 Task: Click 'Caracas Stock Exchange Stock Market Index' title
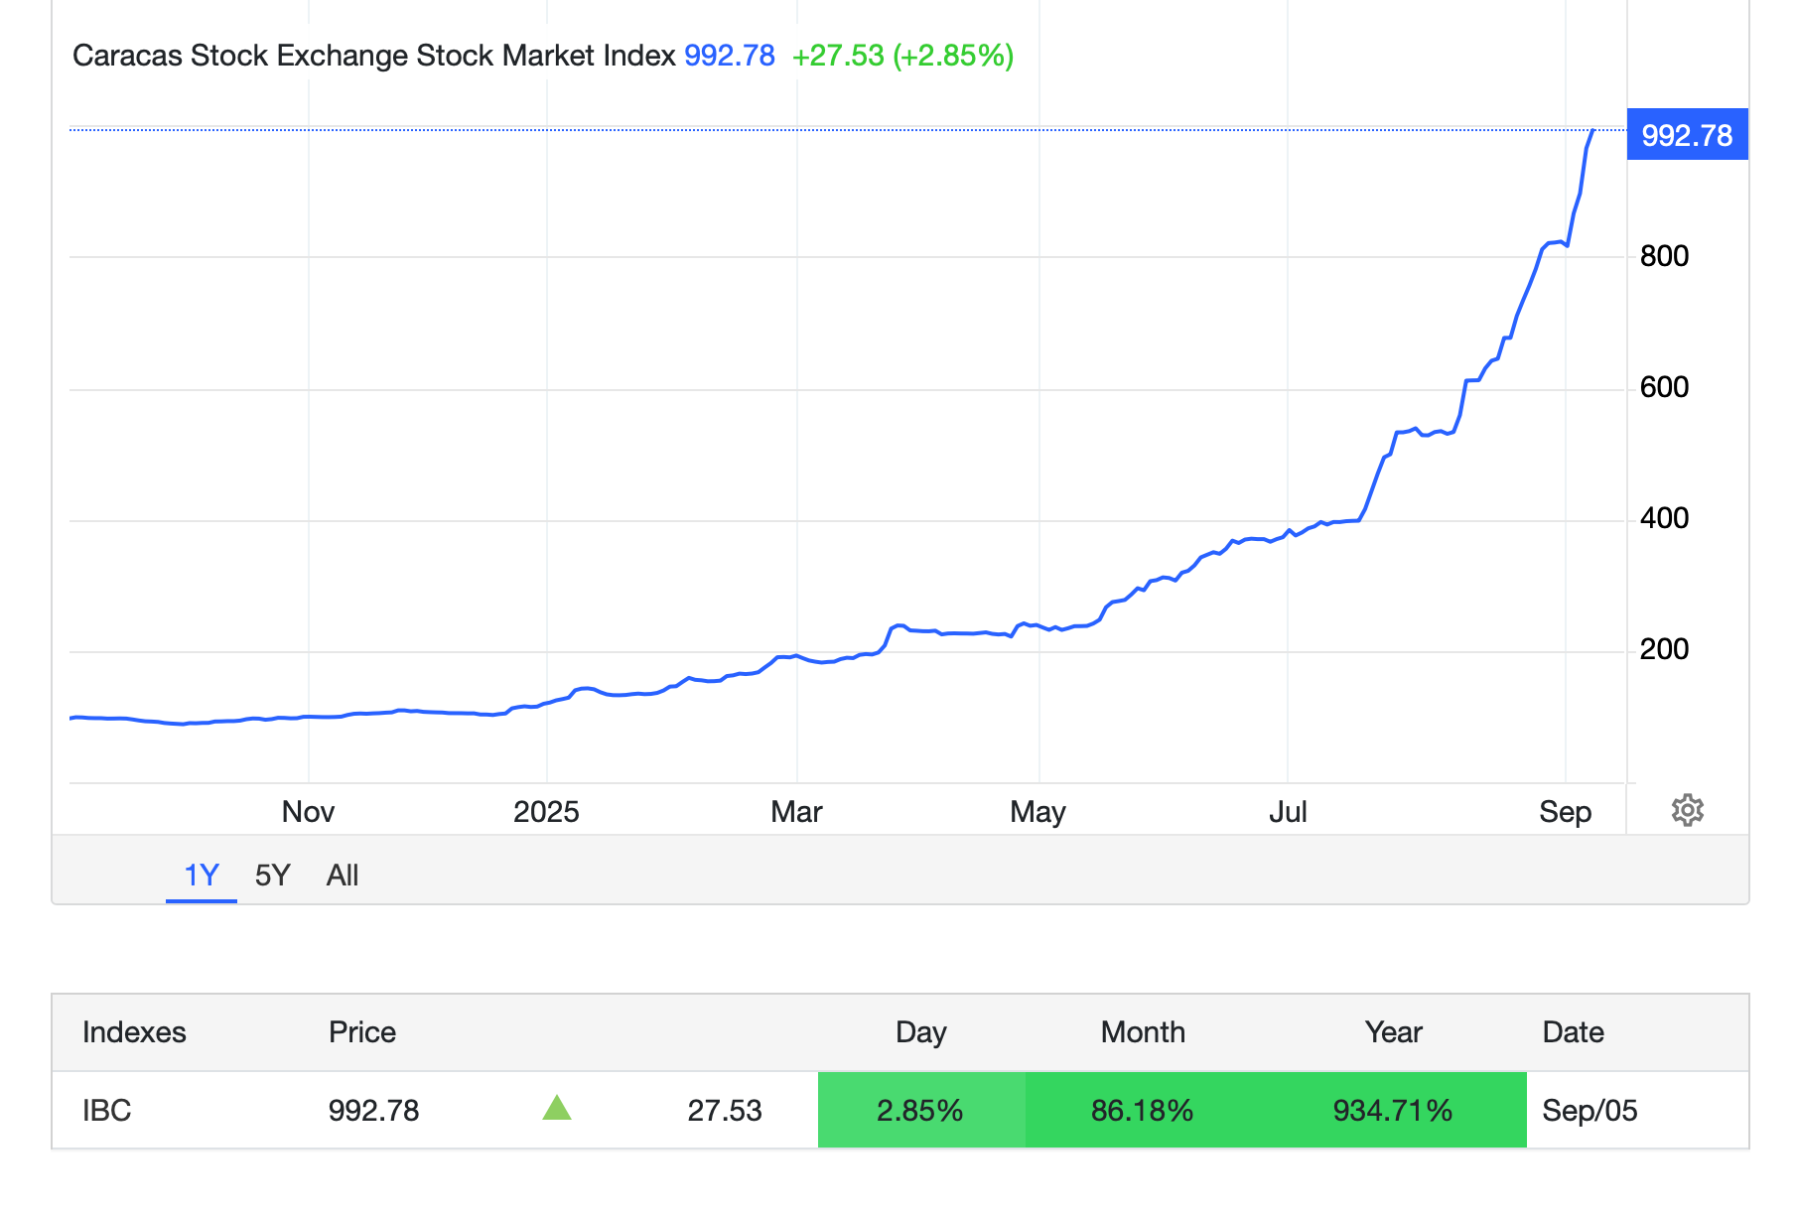click(374, 56)
